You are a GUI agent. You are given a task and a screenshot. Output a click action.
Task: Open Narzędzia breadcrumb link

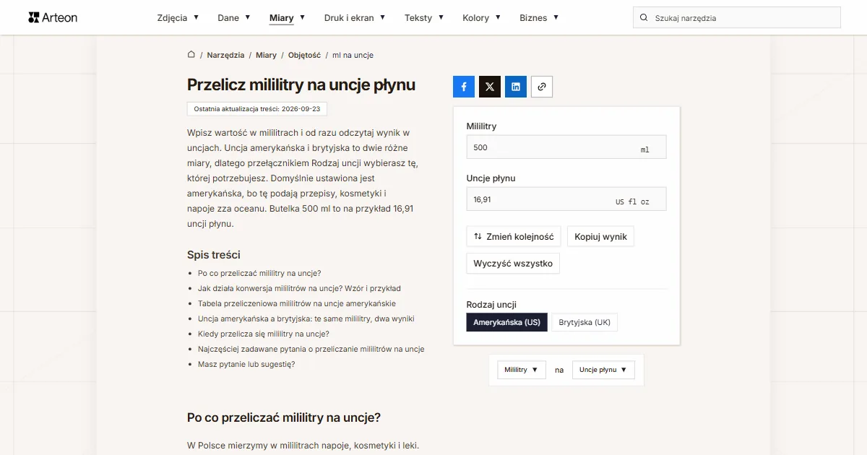(225, 55)
